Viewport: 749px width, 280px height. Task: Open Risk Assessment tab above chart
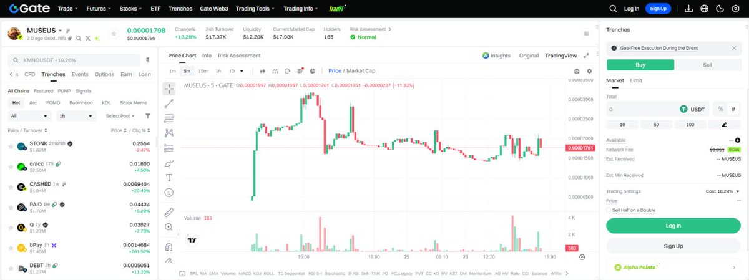239,56
